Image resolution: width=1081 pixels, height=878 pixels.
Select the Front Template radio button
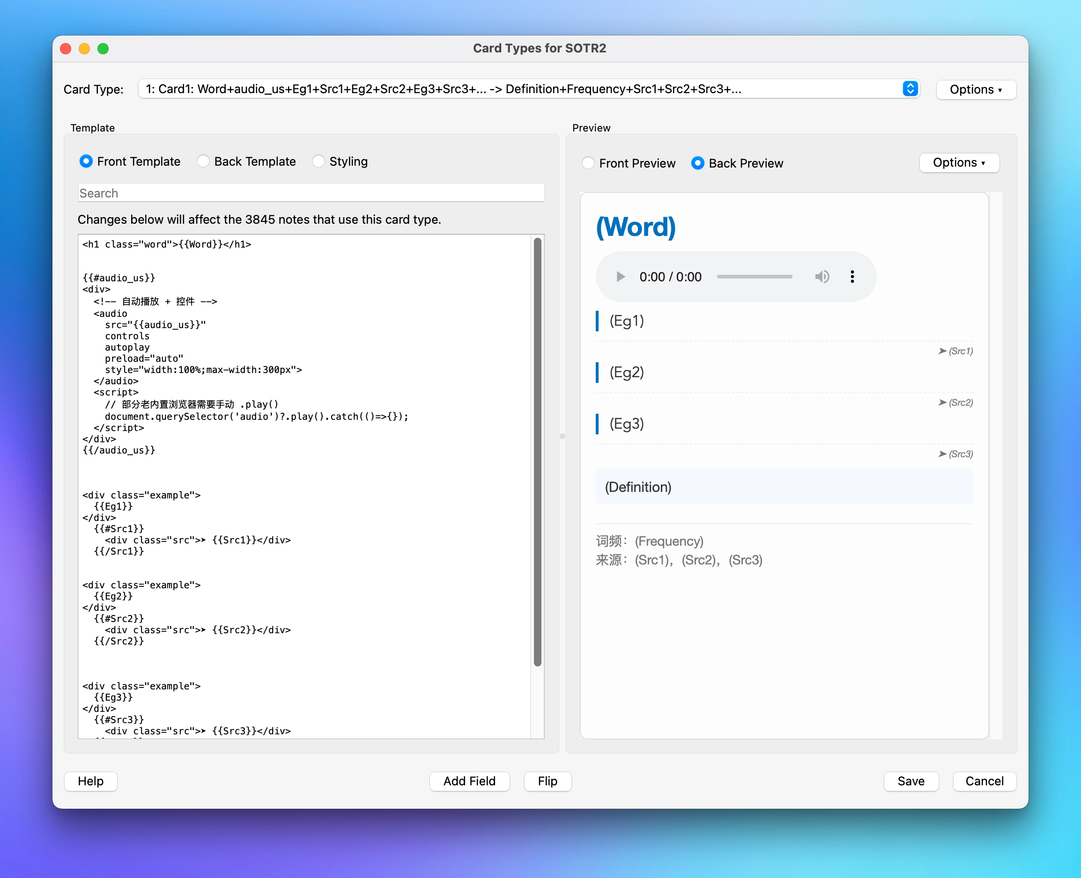point(87,161)
